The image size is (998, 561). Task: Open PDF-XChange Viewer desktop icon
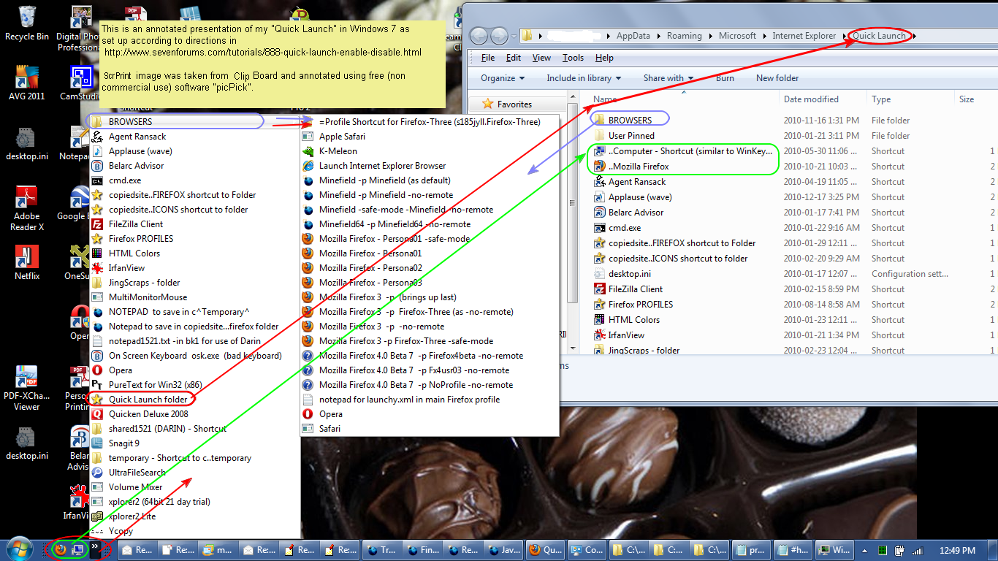click(x=27, y=389)
